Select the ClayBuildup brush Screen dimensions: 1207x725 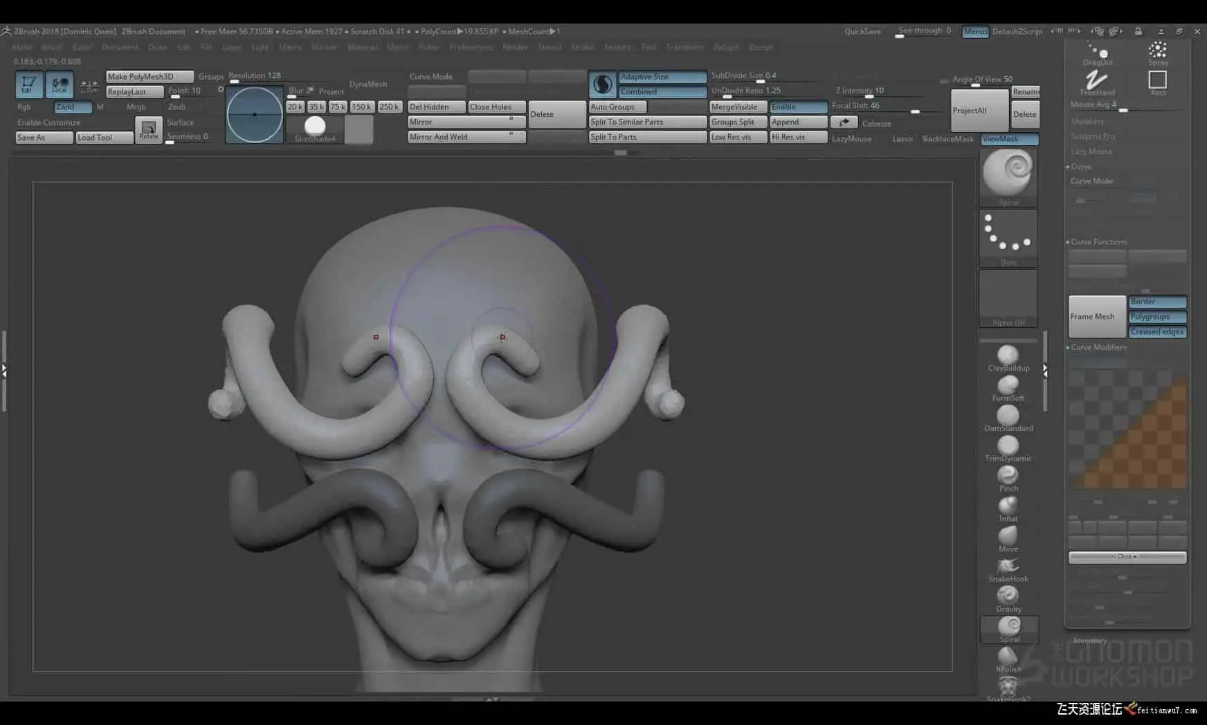point(1008,356)
